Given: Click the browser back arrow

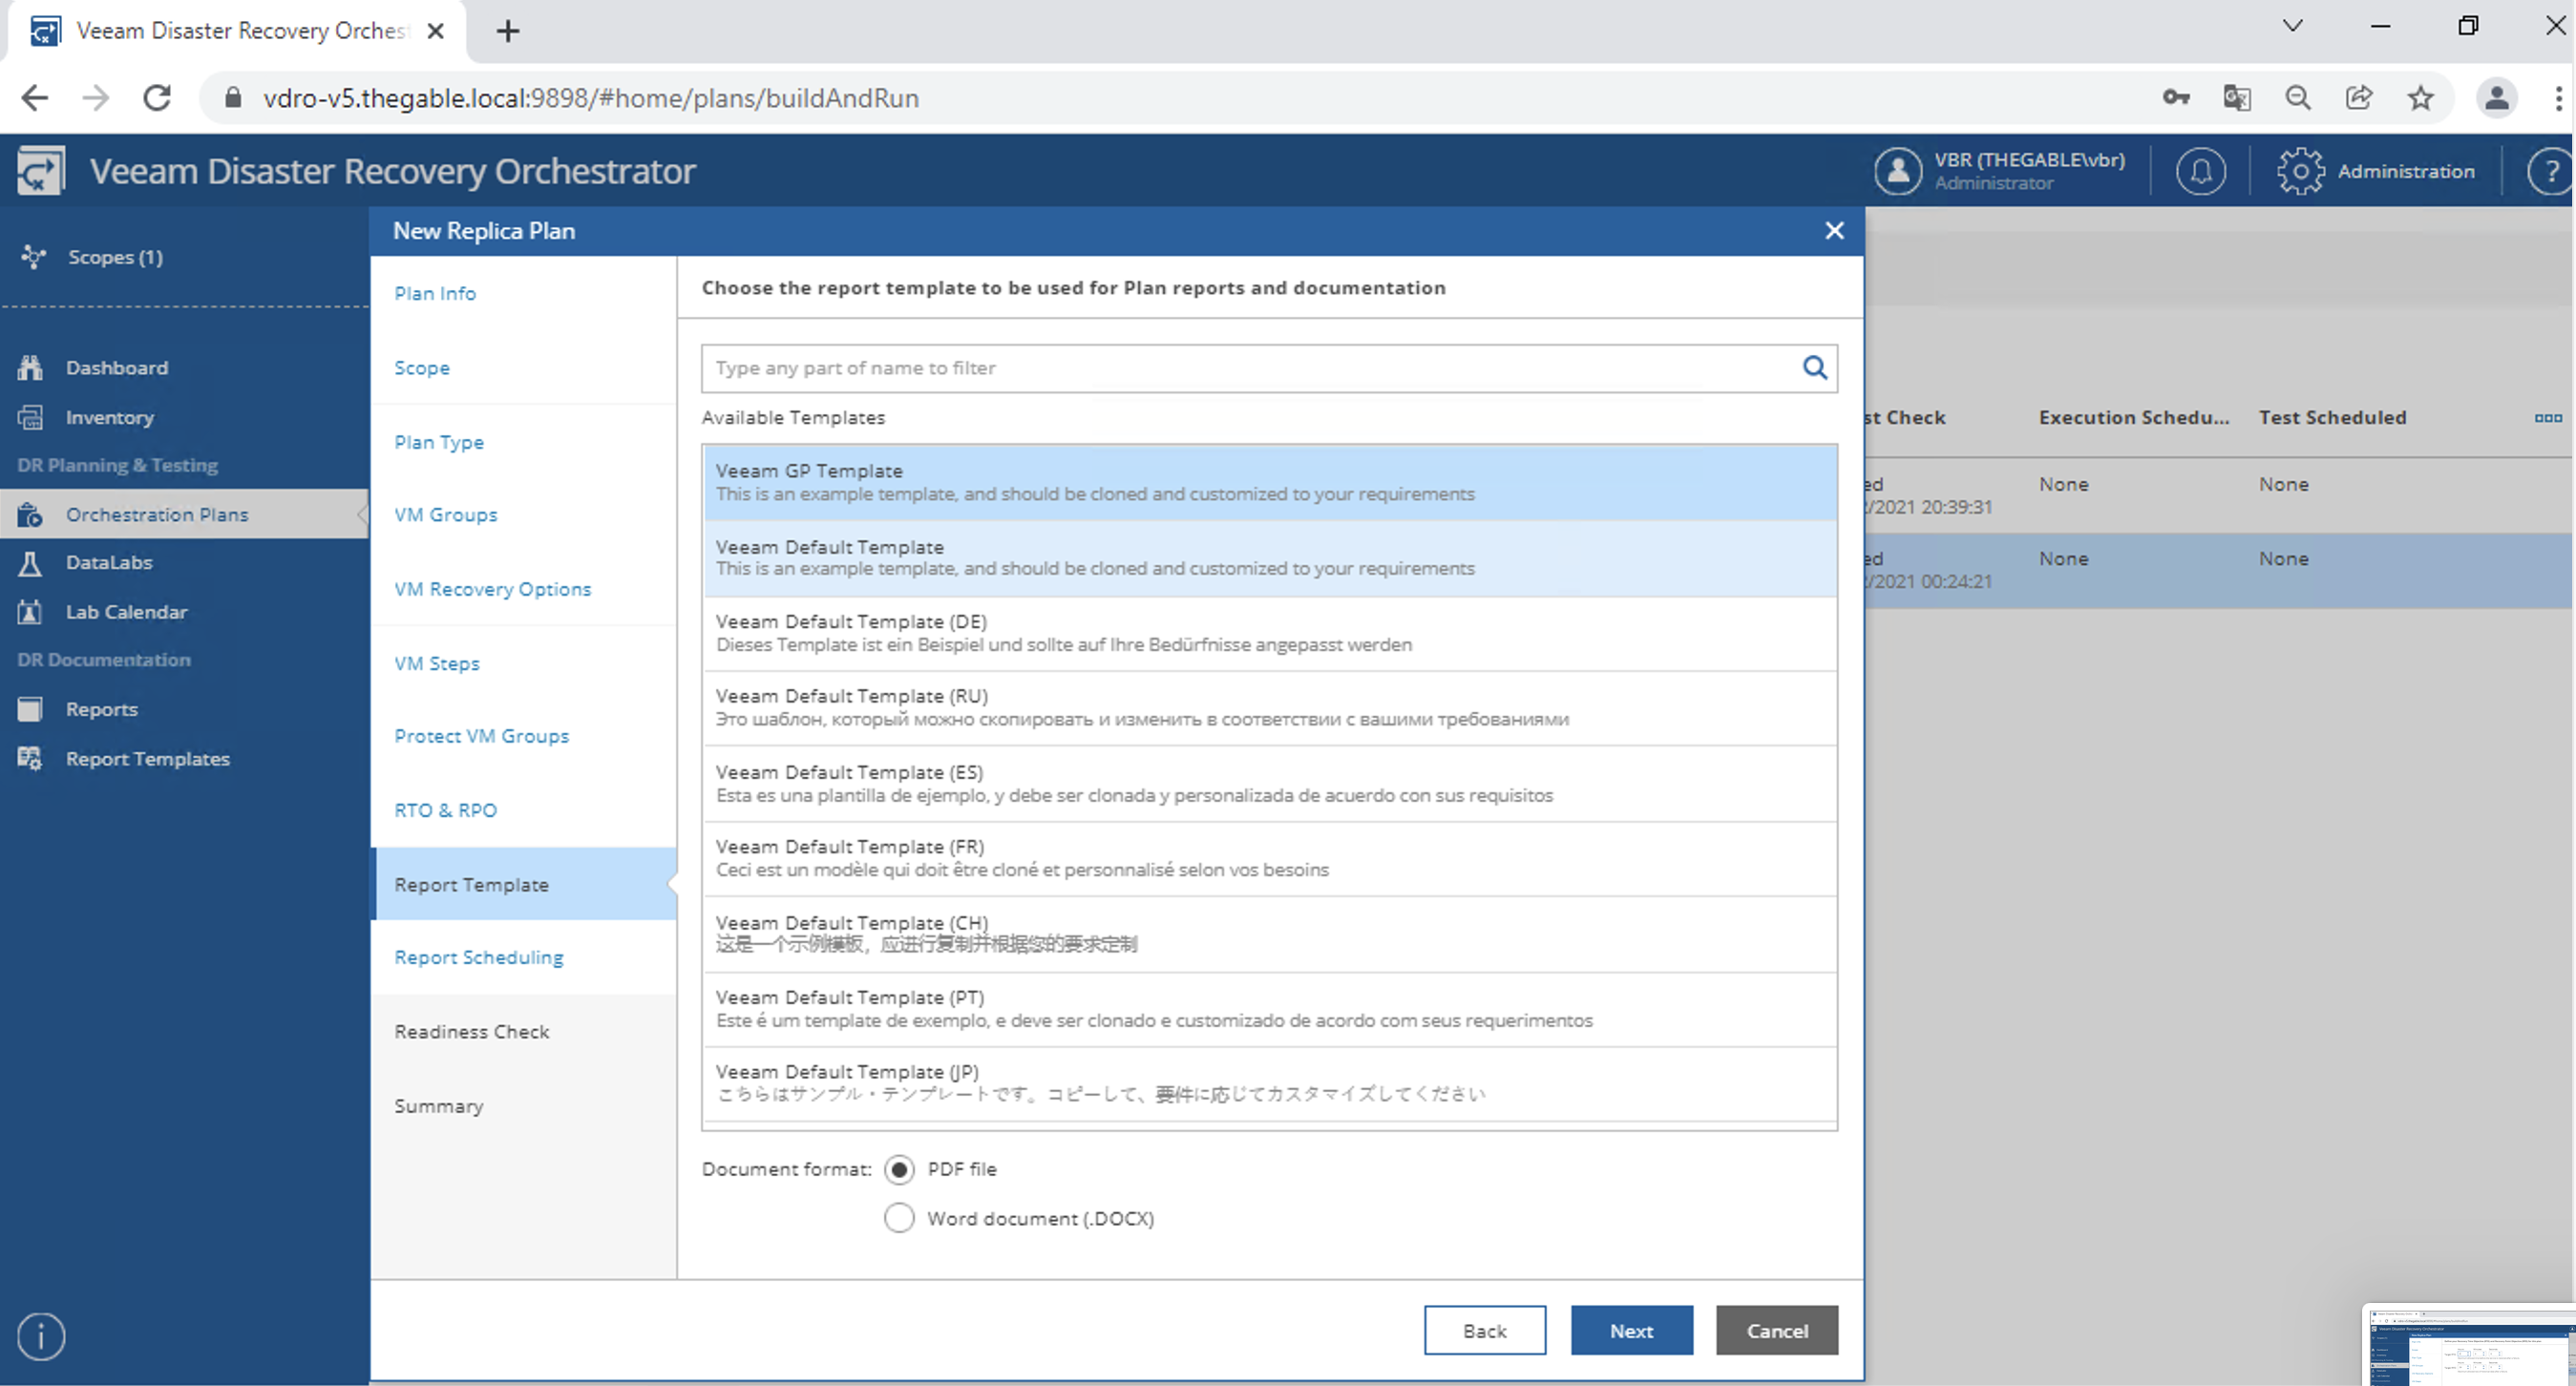Looking at the screenshot, I should tap(35, 98).
